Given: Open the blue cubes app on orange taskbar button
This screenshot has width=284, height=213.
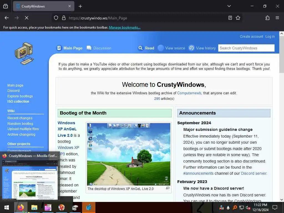Looking at the screenshot, I should click(x=88, y=207).
